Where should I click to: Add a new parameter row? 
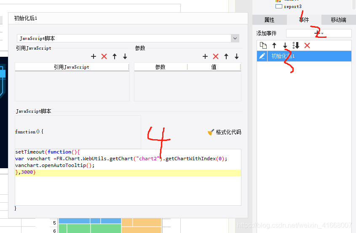[205, 56]
